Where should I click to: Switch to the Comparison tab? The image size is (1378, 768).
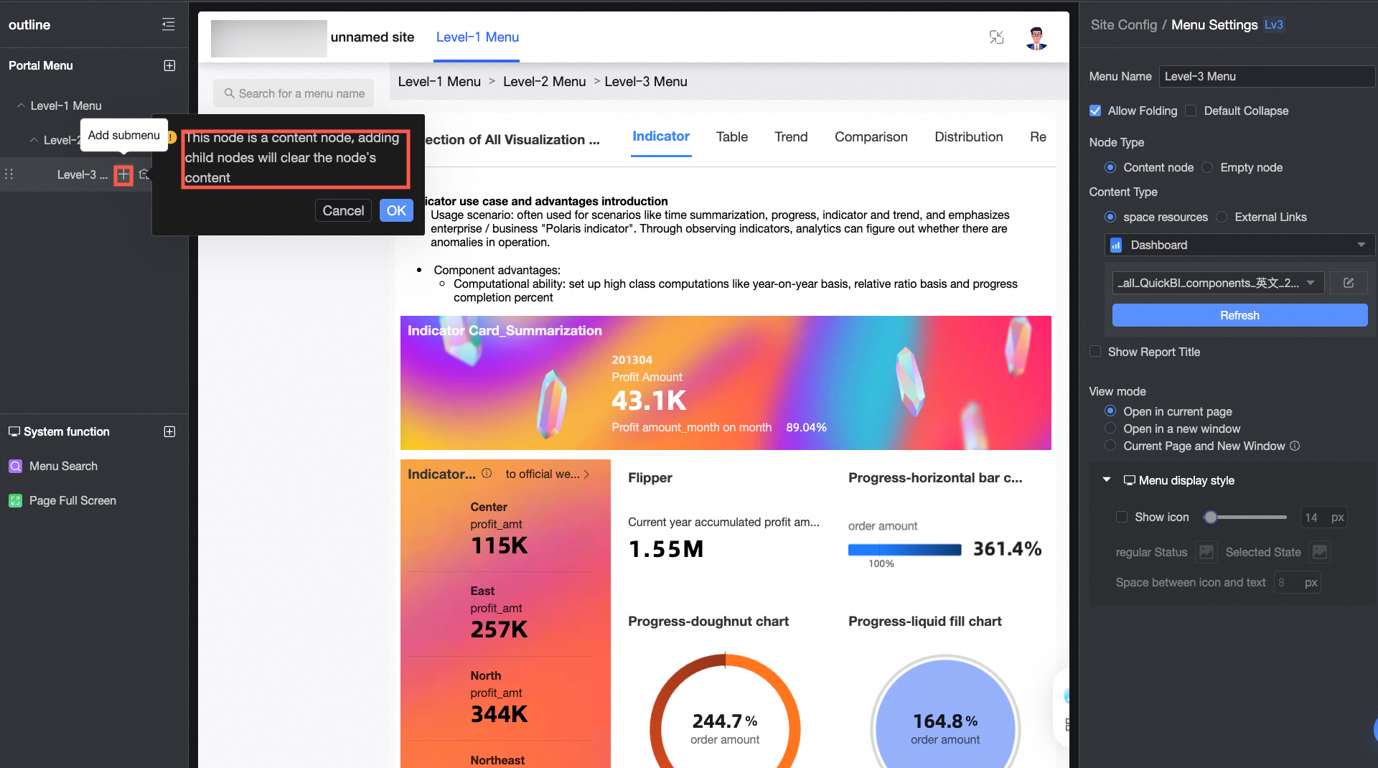coord(871,136)
